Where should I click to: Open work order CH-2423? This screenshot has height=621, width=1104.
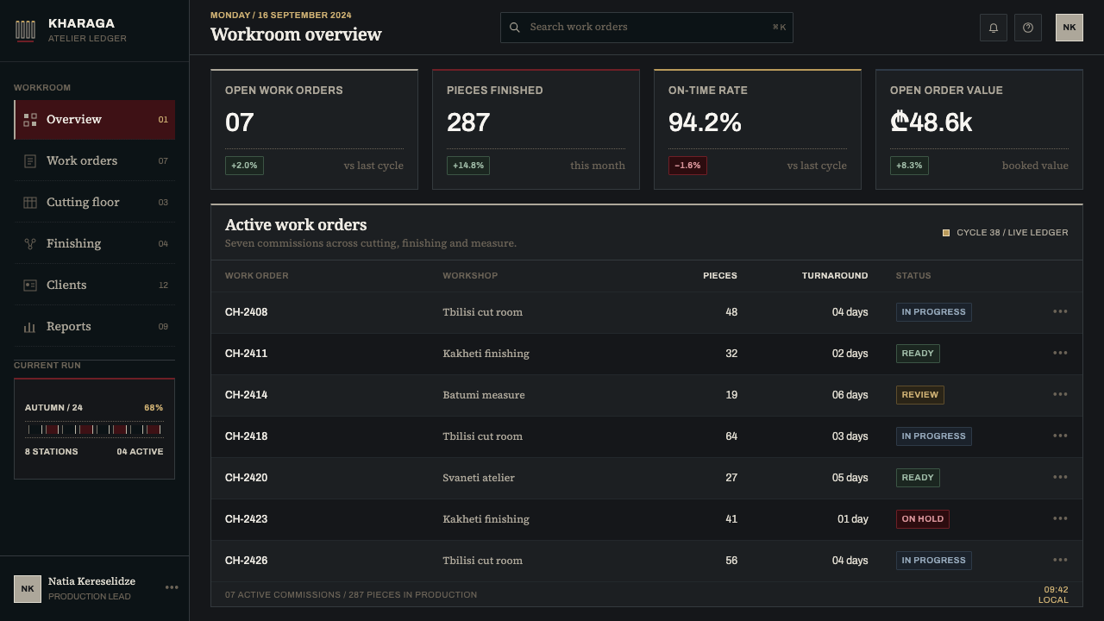pyautogui.click(x=246, y=519)
